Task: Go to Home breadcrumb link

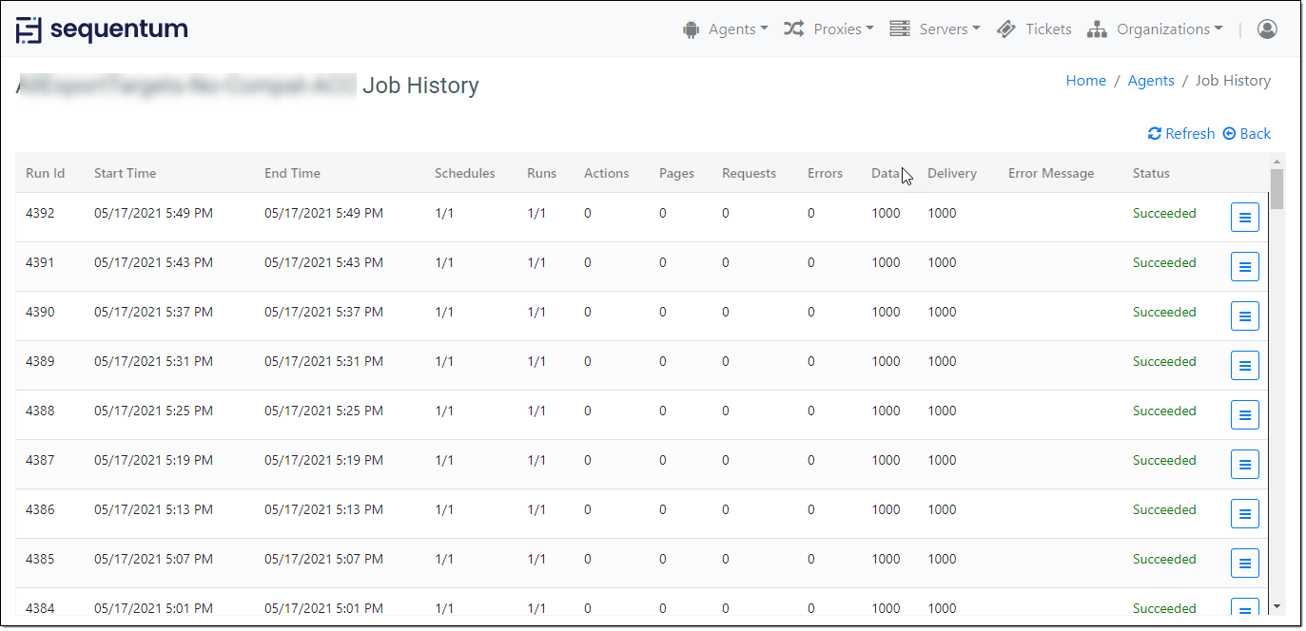Action: point(1085,81)
